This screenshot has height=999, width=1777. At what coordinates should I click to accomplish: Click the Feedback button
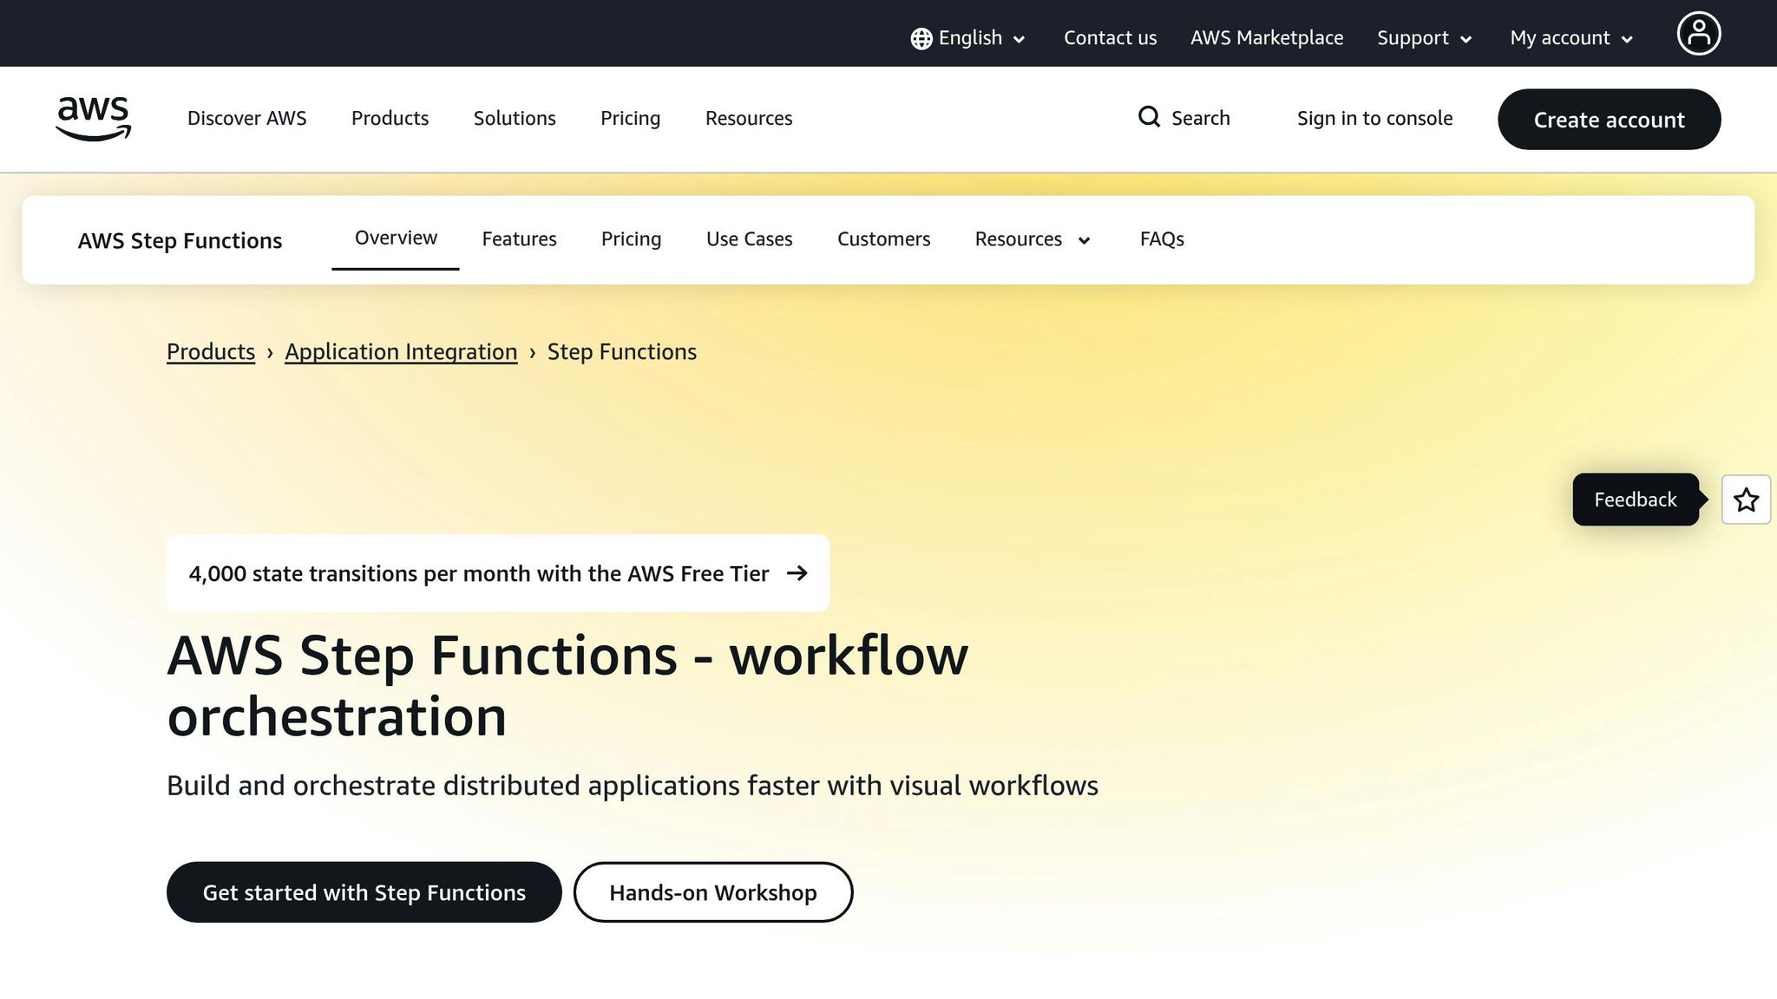pos(1635,499)
